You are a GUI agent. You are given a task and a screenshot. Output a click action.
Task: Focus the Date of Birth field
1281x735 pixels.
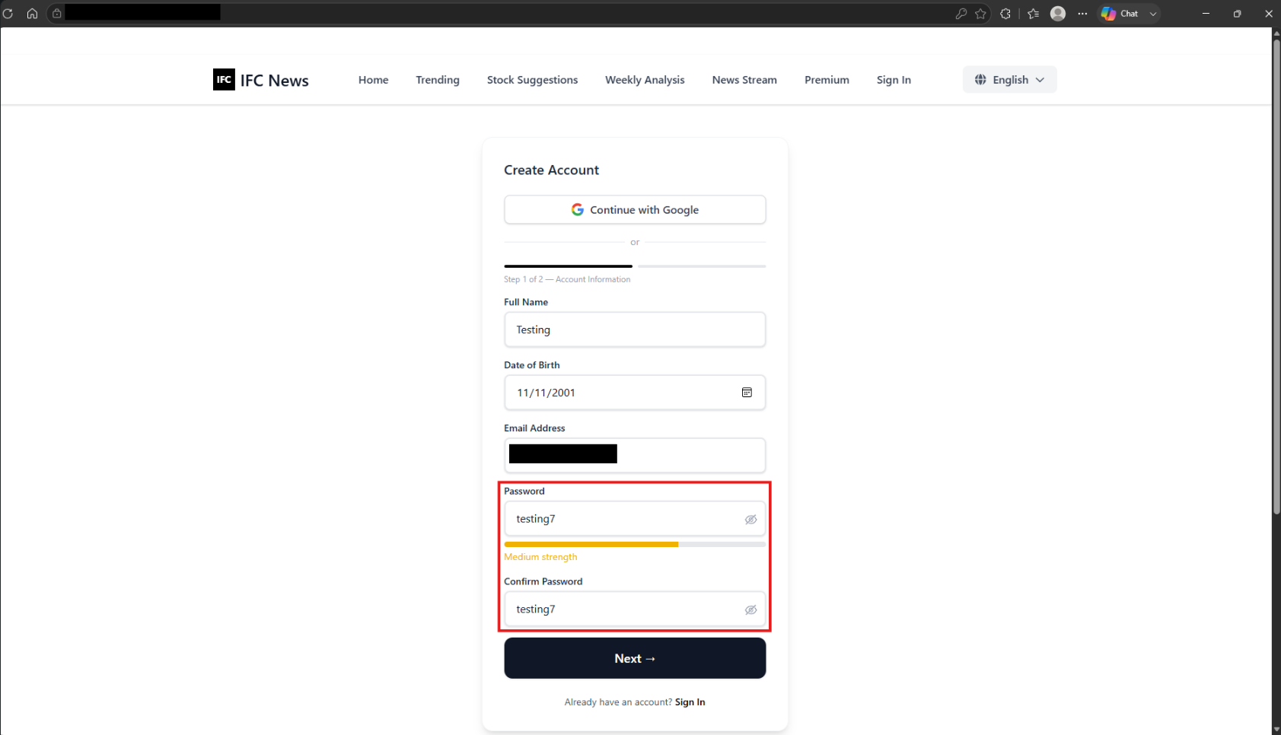tap(635, 393)
